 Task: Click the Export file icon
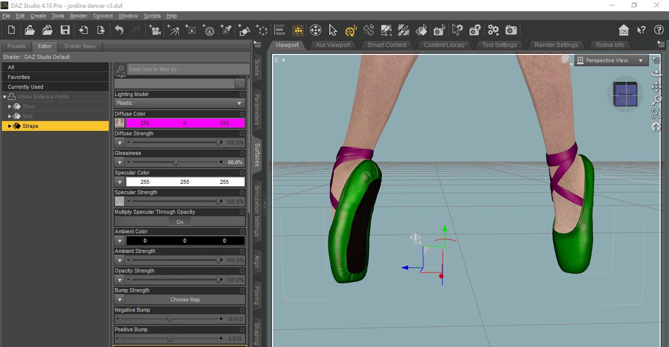101,30
